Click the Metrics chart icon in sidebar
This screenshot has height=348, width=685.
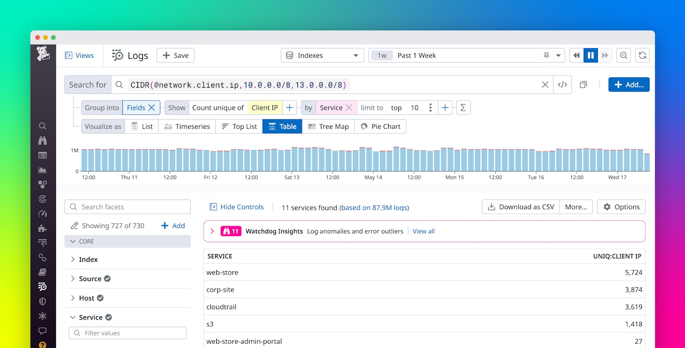pyautogui.click(x=43, y=169)
